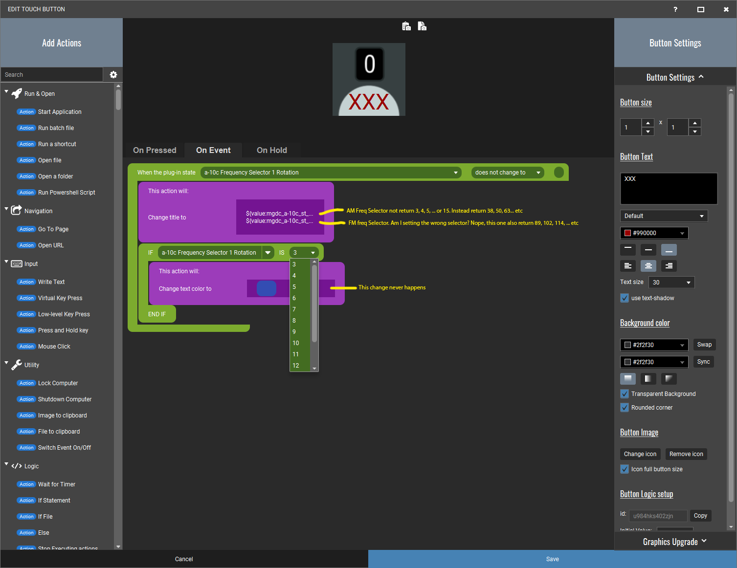737x568 pixels.
Task: Open the 'does not change to' dropdown
Action: click(508, 173)
